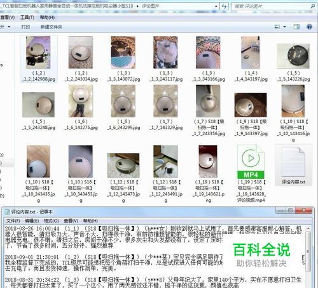Select the _1_10_343453.jpg image file
Screen dimensions: 318x288
[x=81, y=161]
